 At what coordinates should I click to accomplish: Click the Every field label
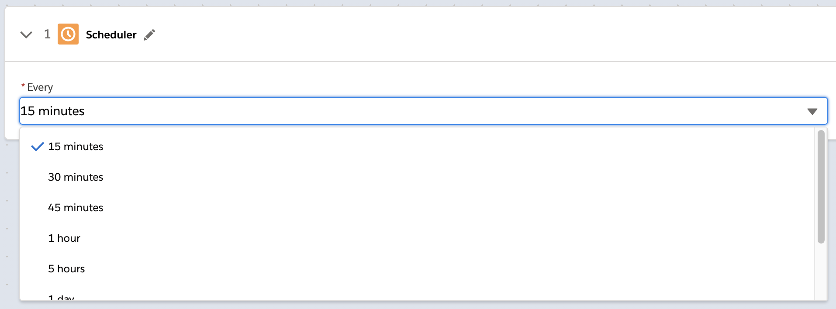tap(41, 87)
